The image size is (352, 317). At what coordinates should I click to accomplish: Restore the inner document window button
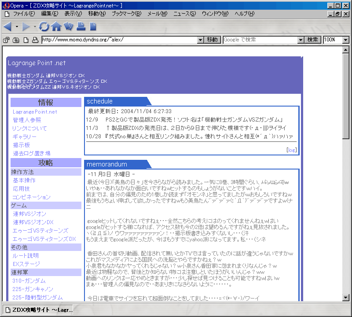pos(337,14)
